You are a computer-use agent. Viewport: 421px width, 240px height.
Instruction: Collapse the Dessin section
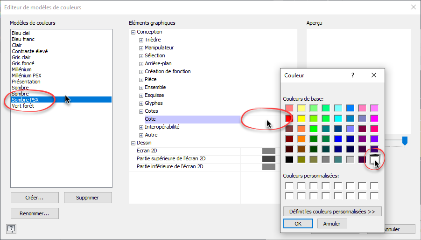(133, 143)
